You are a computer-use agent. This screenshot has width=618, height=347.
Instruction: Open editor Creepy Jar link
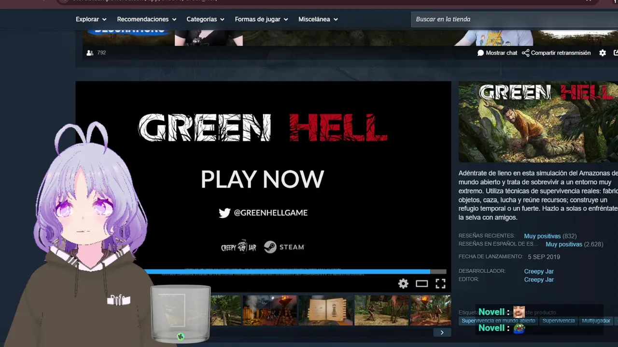(539, 280)
